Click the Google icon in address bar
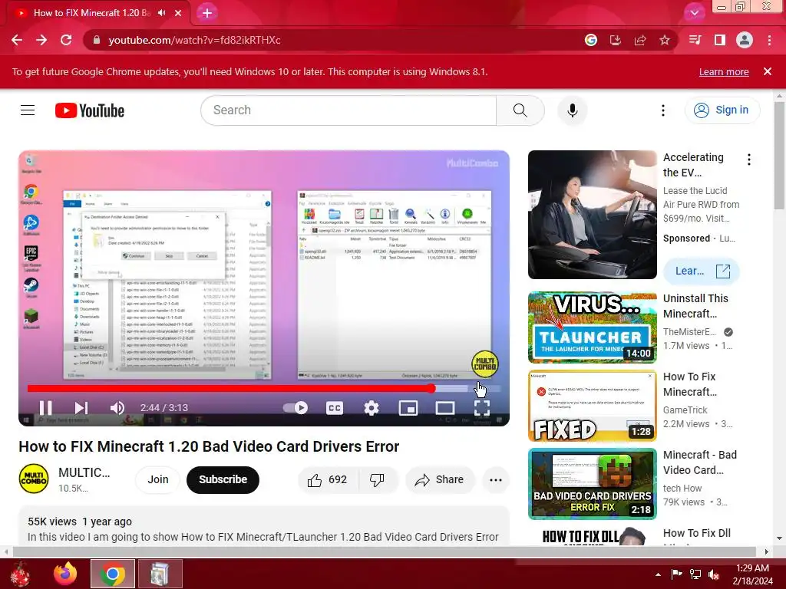This screenshot has width=786, height=589. click(591, 40)
